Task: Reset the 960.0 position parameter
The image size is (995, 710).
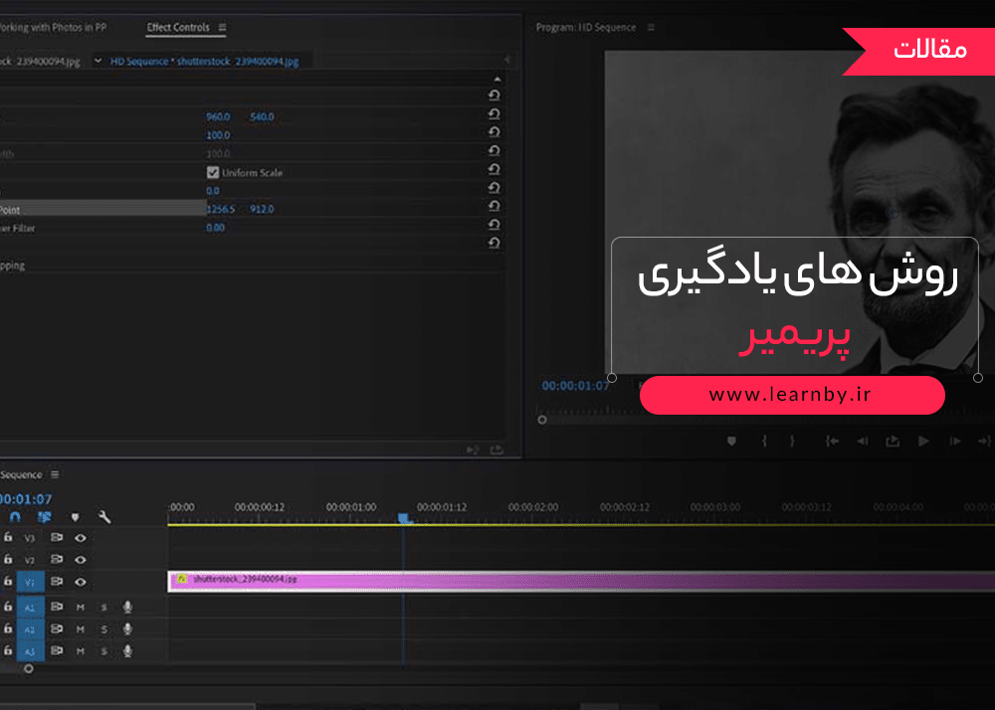Action: (x=494, y=114)
